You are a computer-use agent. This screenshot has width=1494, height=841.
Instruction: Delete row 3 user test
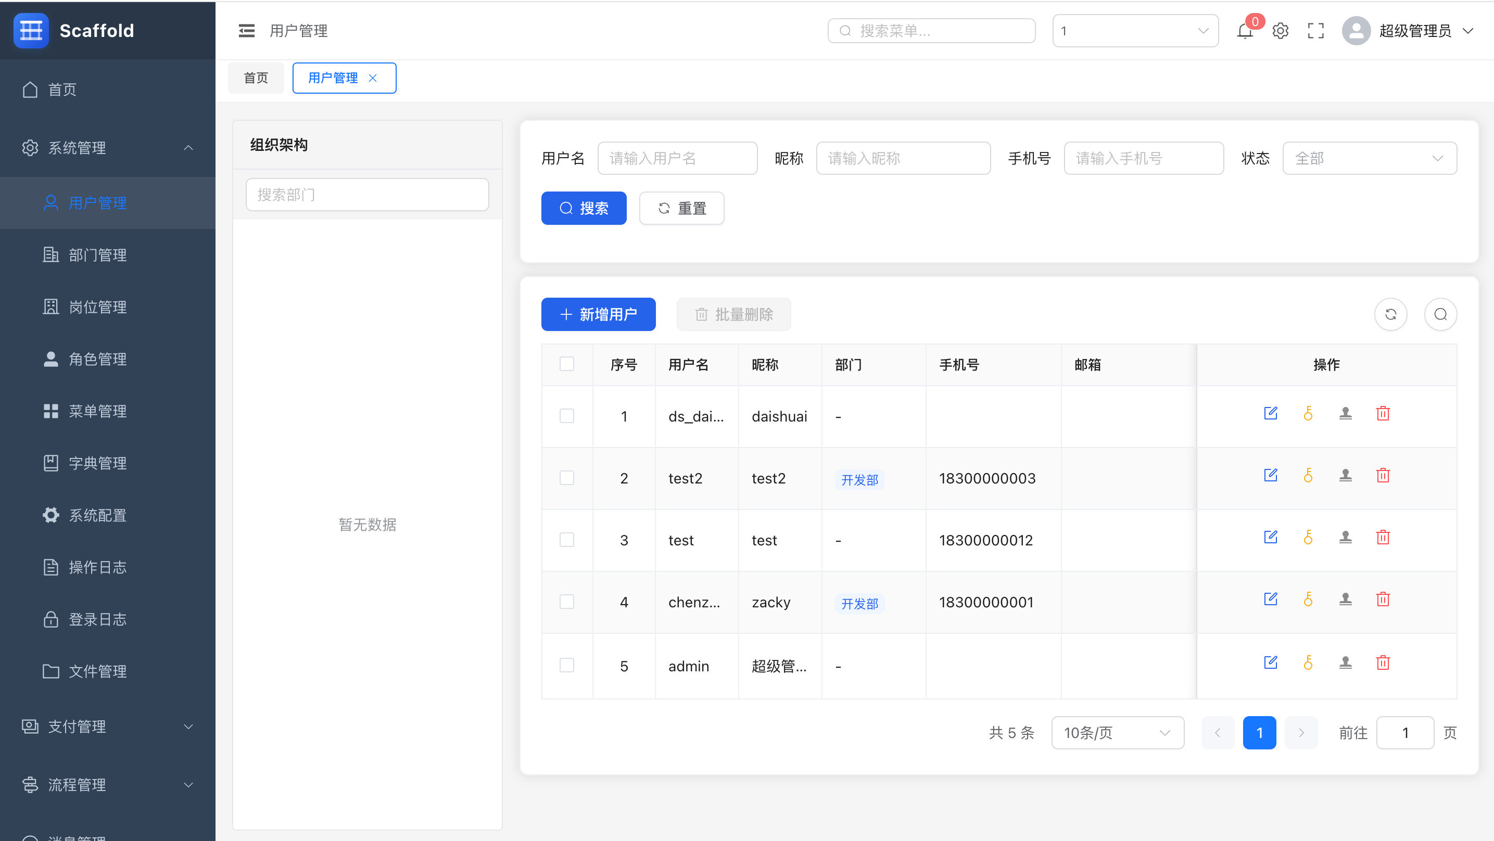point(1383,537)
